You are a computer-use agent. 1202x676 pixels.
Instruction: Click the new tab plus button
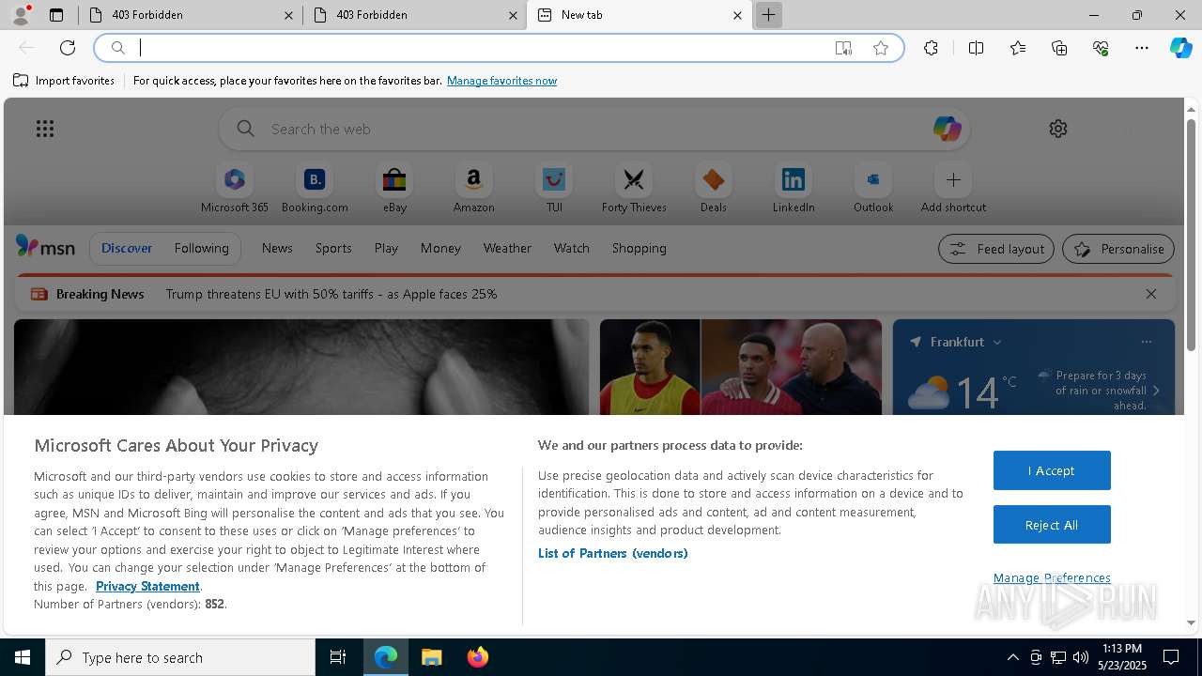point(768,15)
